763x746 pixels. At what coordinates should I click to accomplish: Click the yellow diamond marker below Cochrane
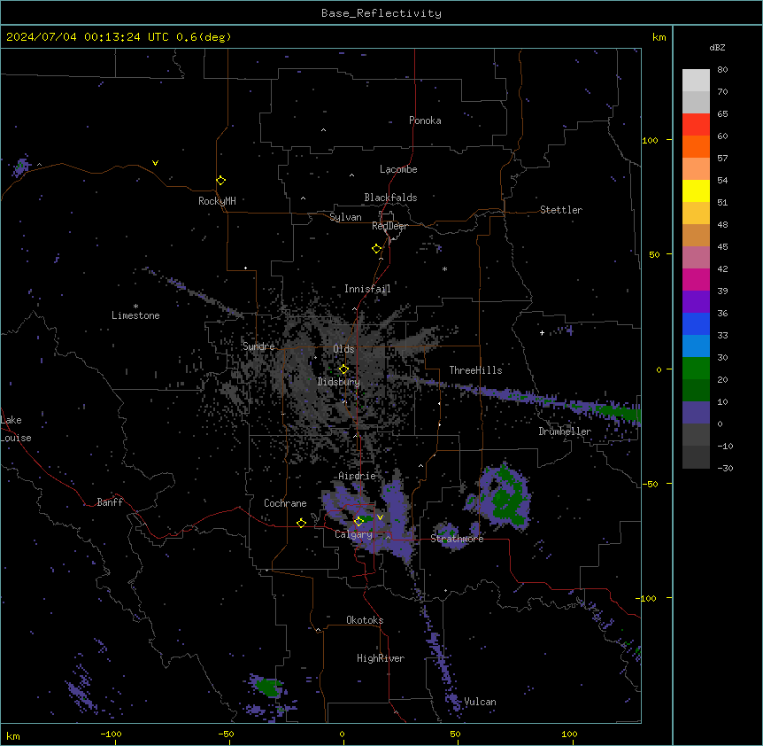tap(301, 523)
